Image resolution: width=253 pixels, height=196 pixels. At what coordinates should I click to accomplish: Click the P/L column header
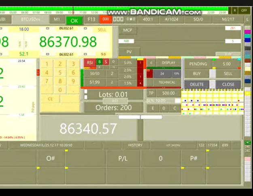[x=123, y=158]
